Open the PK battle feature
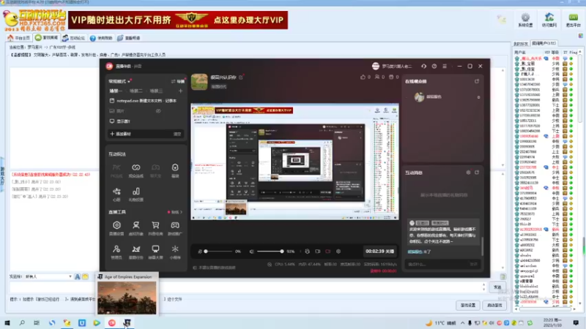The image size is (586, 329). pyautogui.click(x=116, y=170)
